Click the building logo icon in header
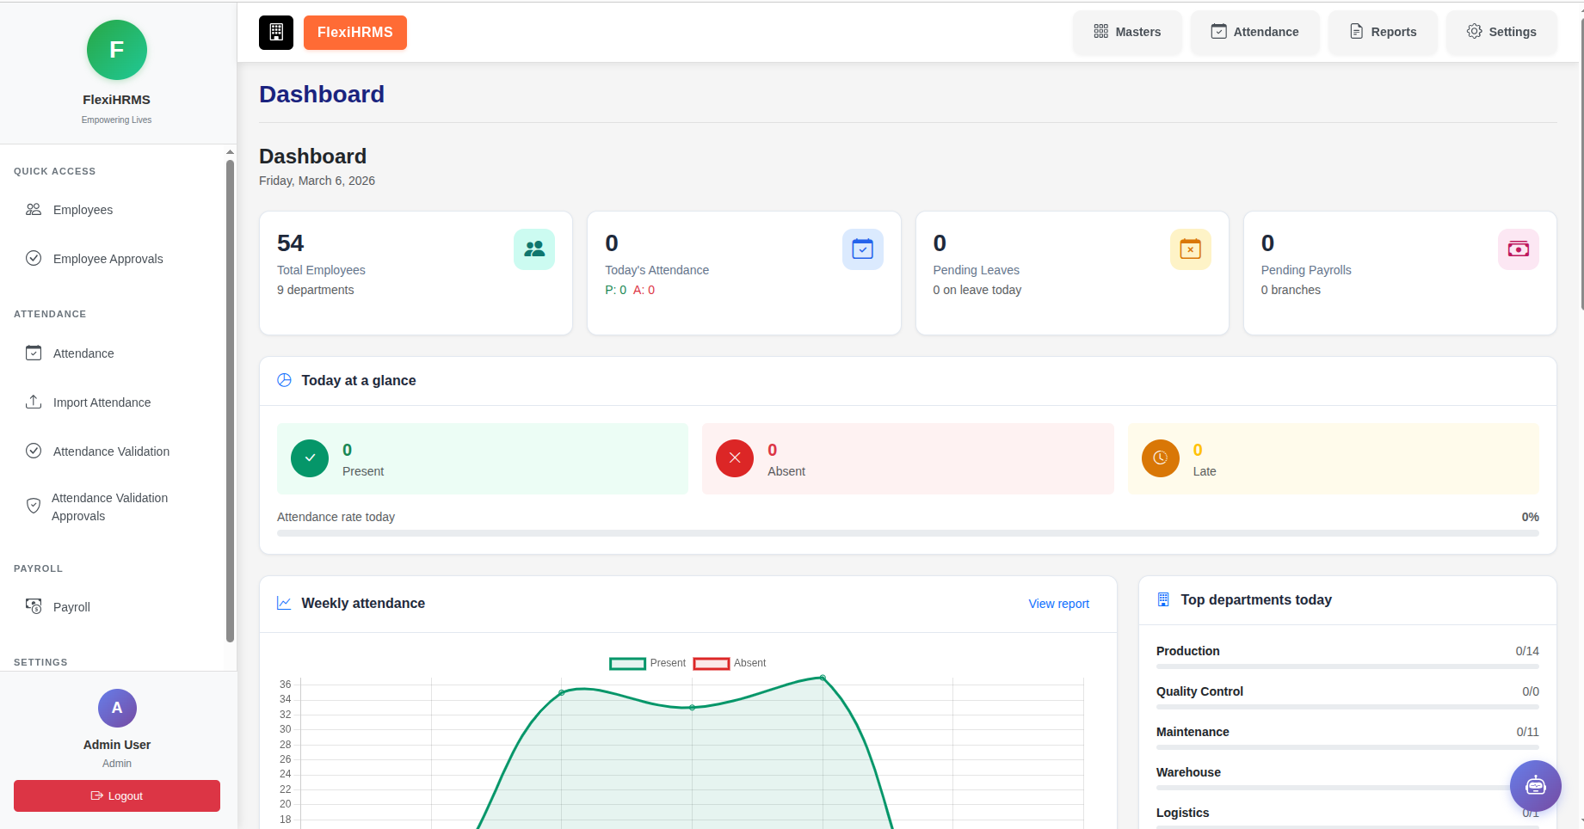1584x829 pixels. (276, 33)
